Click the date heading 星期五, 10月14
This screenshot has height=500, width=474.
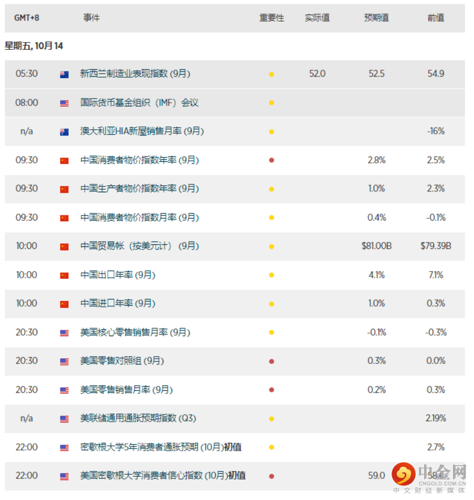click(x=34, y=46)
